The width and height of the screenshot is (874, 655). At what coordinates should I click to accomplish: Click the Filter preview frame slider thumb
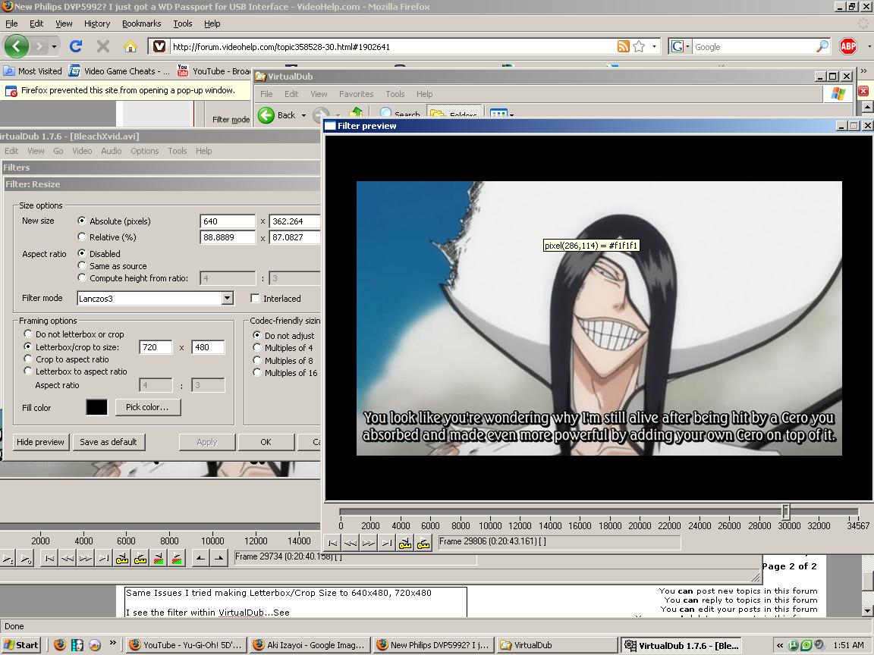[x=785, y=511]
